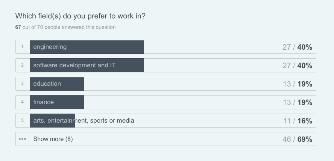Viewport: 334px width, 161px height.
Task: Click the three-dots icon beside Show more
Action: click(22, 139)
